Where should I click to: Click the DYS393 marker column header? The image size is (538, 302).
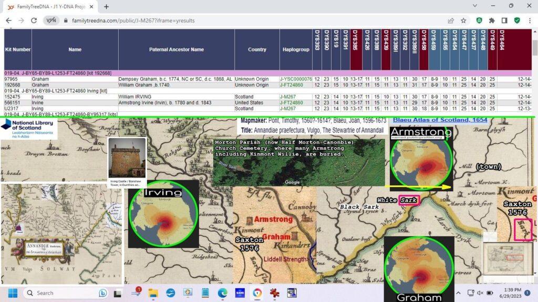click(317, 49)
